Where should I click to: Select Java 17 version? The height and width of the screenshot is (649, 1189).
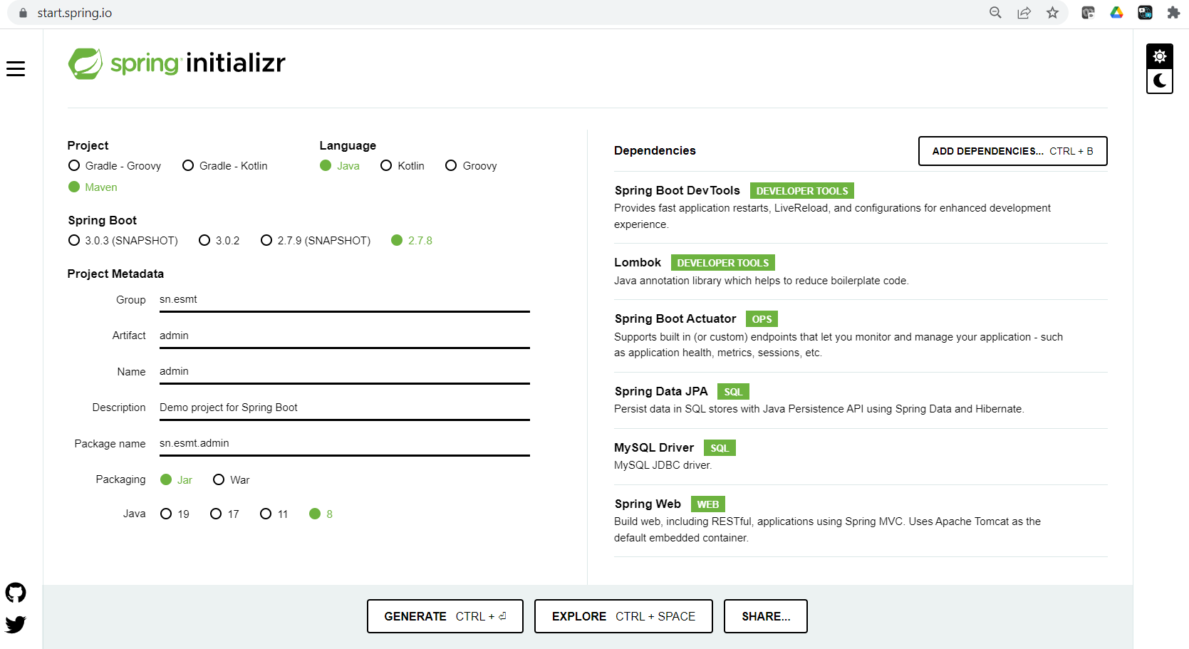tap(225, 514)
